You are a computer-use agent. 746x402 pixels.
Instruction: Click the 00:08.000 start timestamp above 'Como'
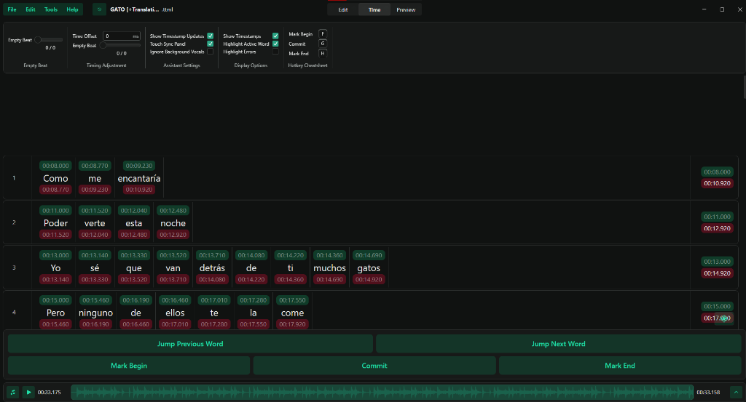click(55, 166)
